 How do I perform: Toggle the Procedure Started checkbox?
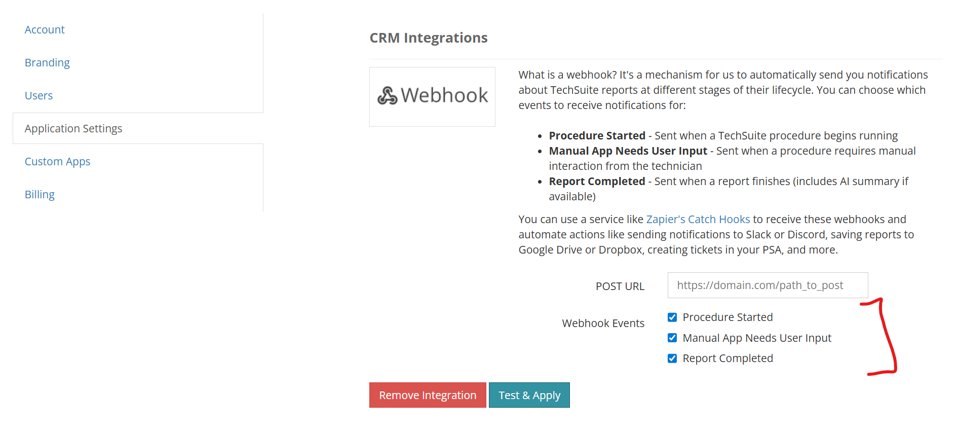coord(672,317)
